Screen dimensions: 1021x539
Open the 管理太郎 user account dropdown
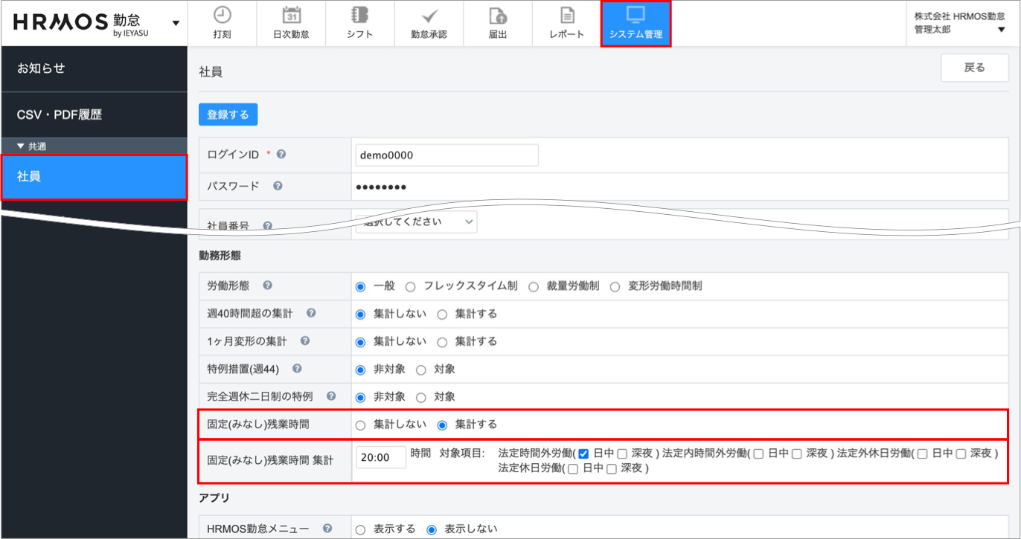[x=1001, y=30]
